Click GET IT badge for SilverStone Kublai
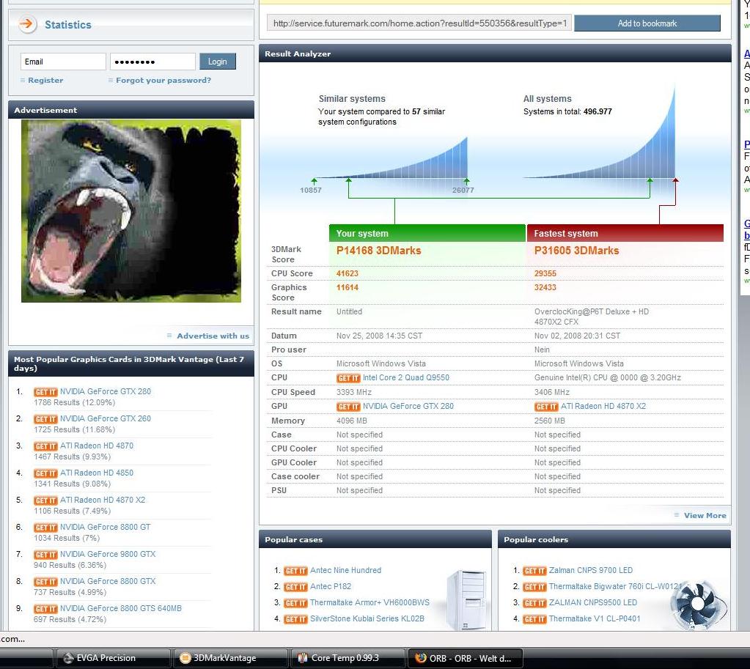The height and width of the screenshot is (669, 750). 295,619
